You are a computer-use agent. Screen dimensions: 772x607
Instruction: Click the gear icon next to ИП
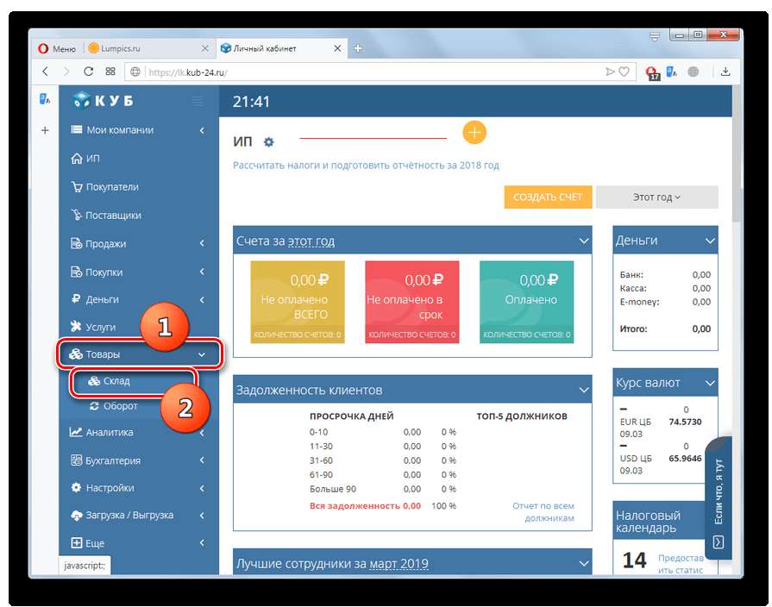pos(268,142)
